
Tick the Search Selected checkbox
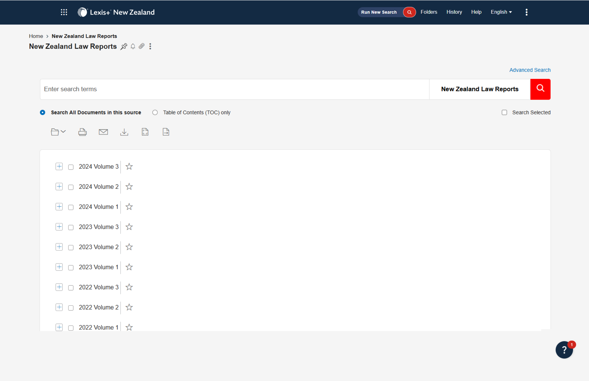[504, 112]
